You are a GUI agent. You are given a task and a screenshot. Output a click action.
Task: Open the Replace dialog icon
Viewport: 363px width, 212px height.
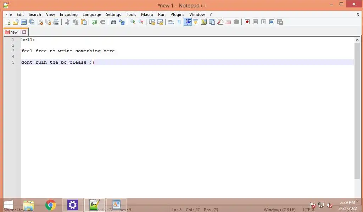point(122,22)
